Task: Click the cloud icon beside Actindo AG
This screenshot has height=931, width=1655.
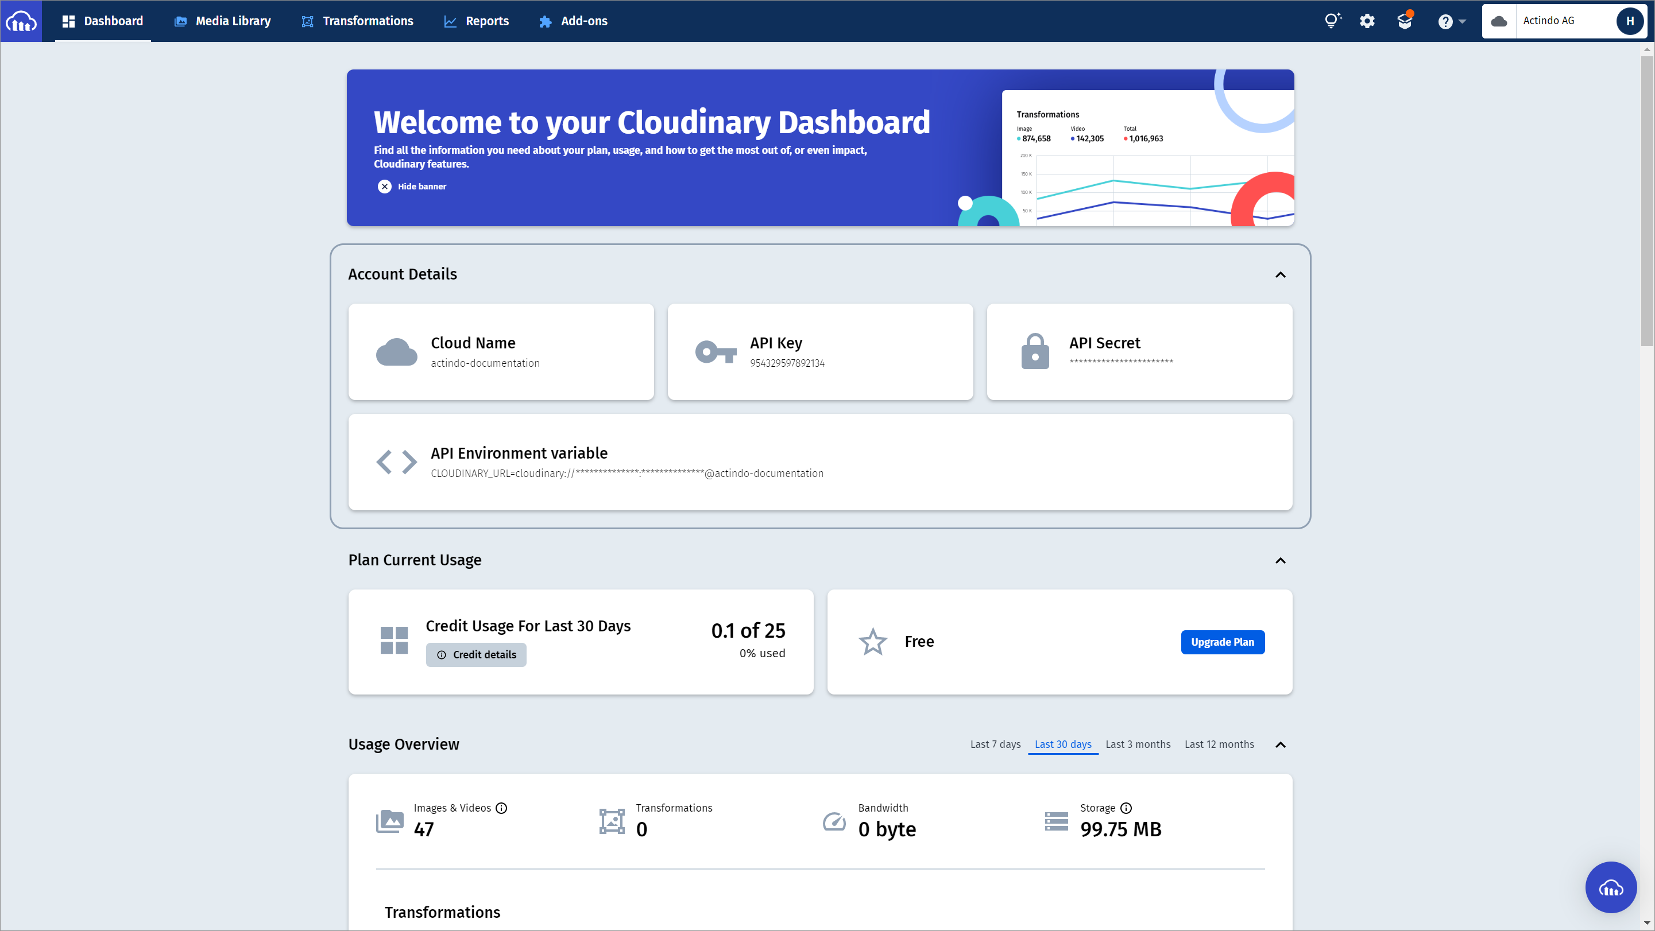Action: pyautogui.click(x=1499, y=21)
